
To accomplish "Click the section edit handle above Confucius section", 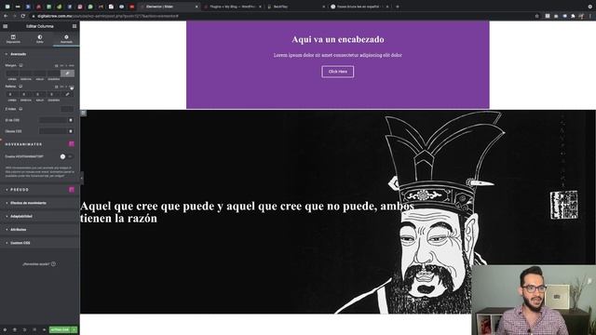I will [83, 113].
